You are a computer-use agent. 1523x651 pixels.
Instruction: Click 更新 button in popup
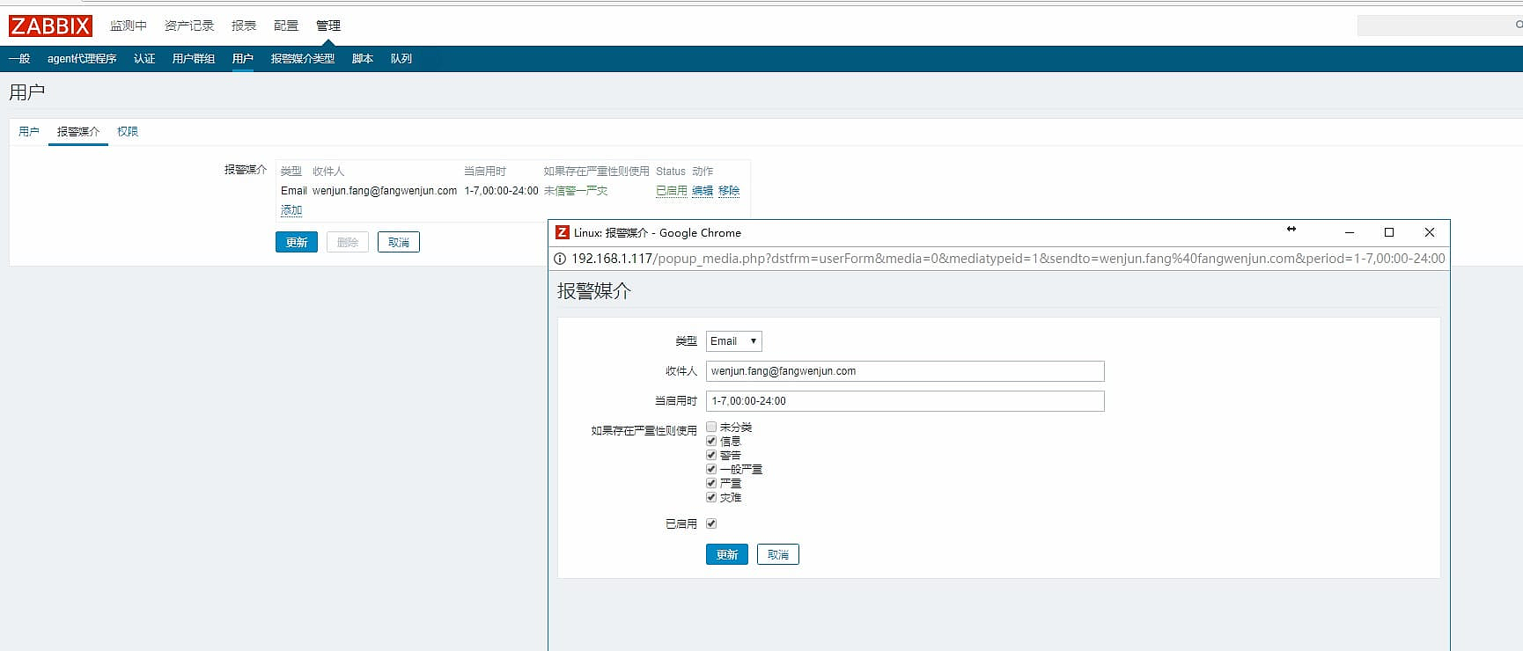pyautogui.click(x=726, y=554)
